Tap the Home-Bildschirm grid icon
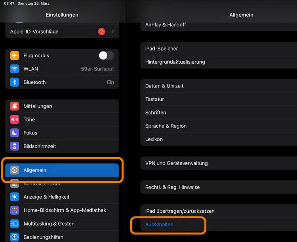The width and height of the screenshot is (297, 242). pyautogui.click(x=14, y=210)
